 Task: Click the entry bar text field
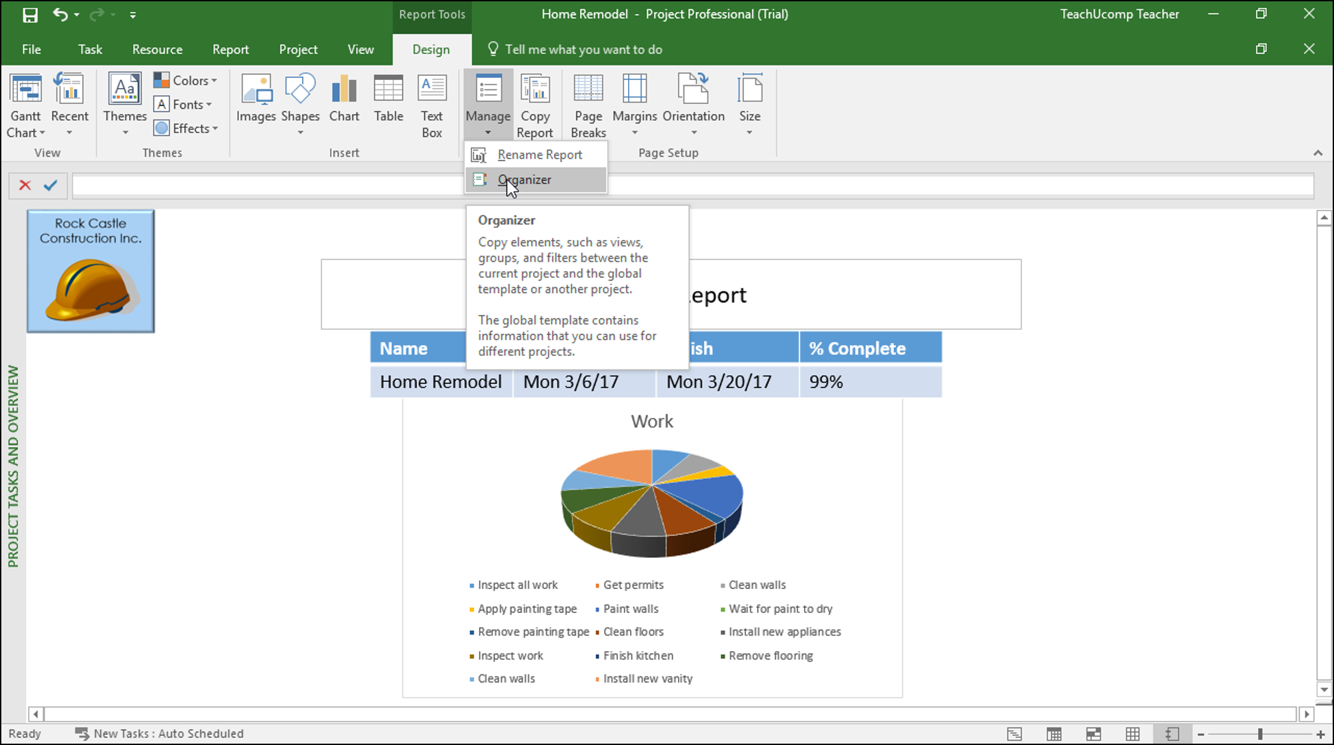(693, 185)
